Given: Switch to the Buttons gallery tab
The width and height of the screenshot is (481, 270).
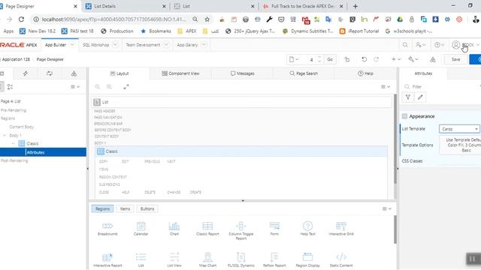Looking at the screenshot, I should point(147,208).
